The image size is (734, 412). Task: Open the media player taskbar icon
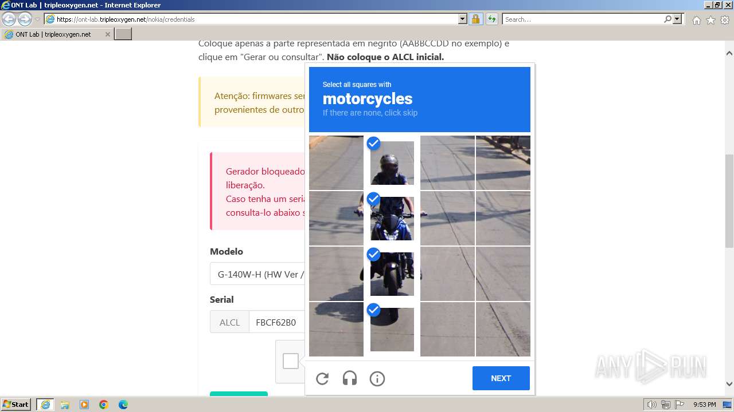coord(84,405)
